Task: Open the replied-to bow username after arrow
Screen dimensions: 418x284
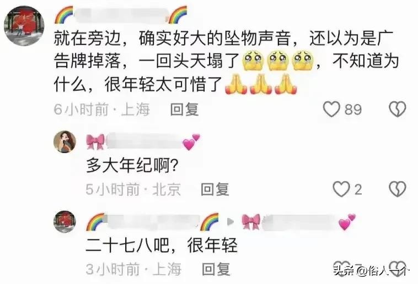Action: [299, 222]
